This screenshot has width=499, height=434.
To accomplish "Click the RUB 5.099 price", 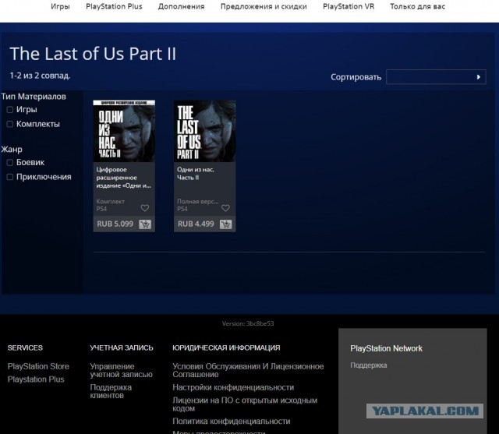I will 115,224.
